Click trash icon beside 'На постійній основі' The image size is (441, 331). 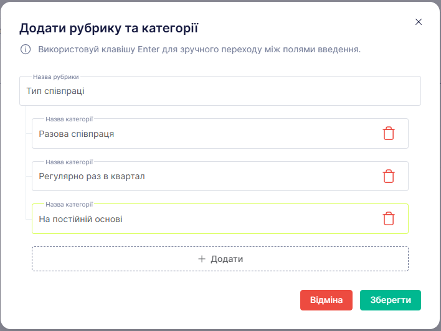[x=389, y=218]
